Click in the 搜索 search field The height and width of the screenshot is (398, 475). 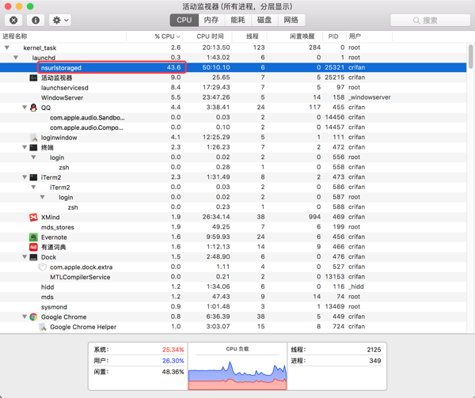tap(430, 21)
